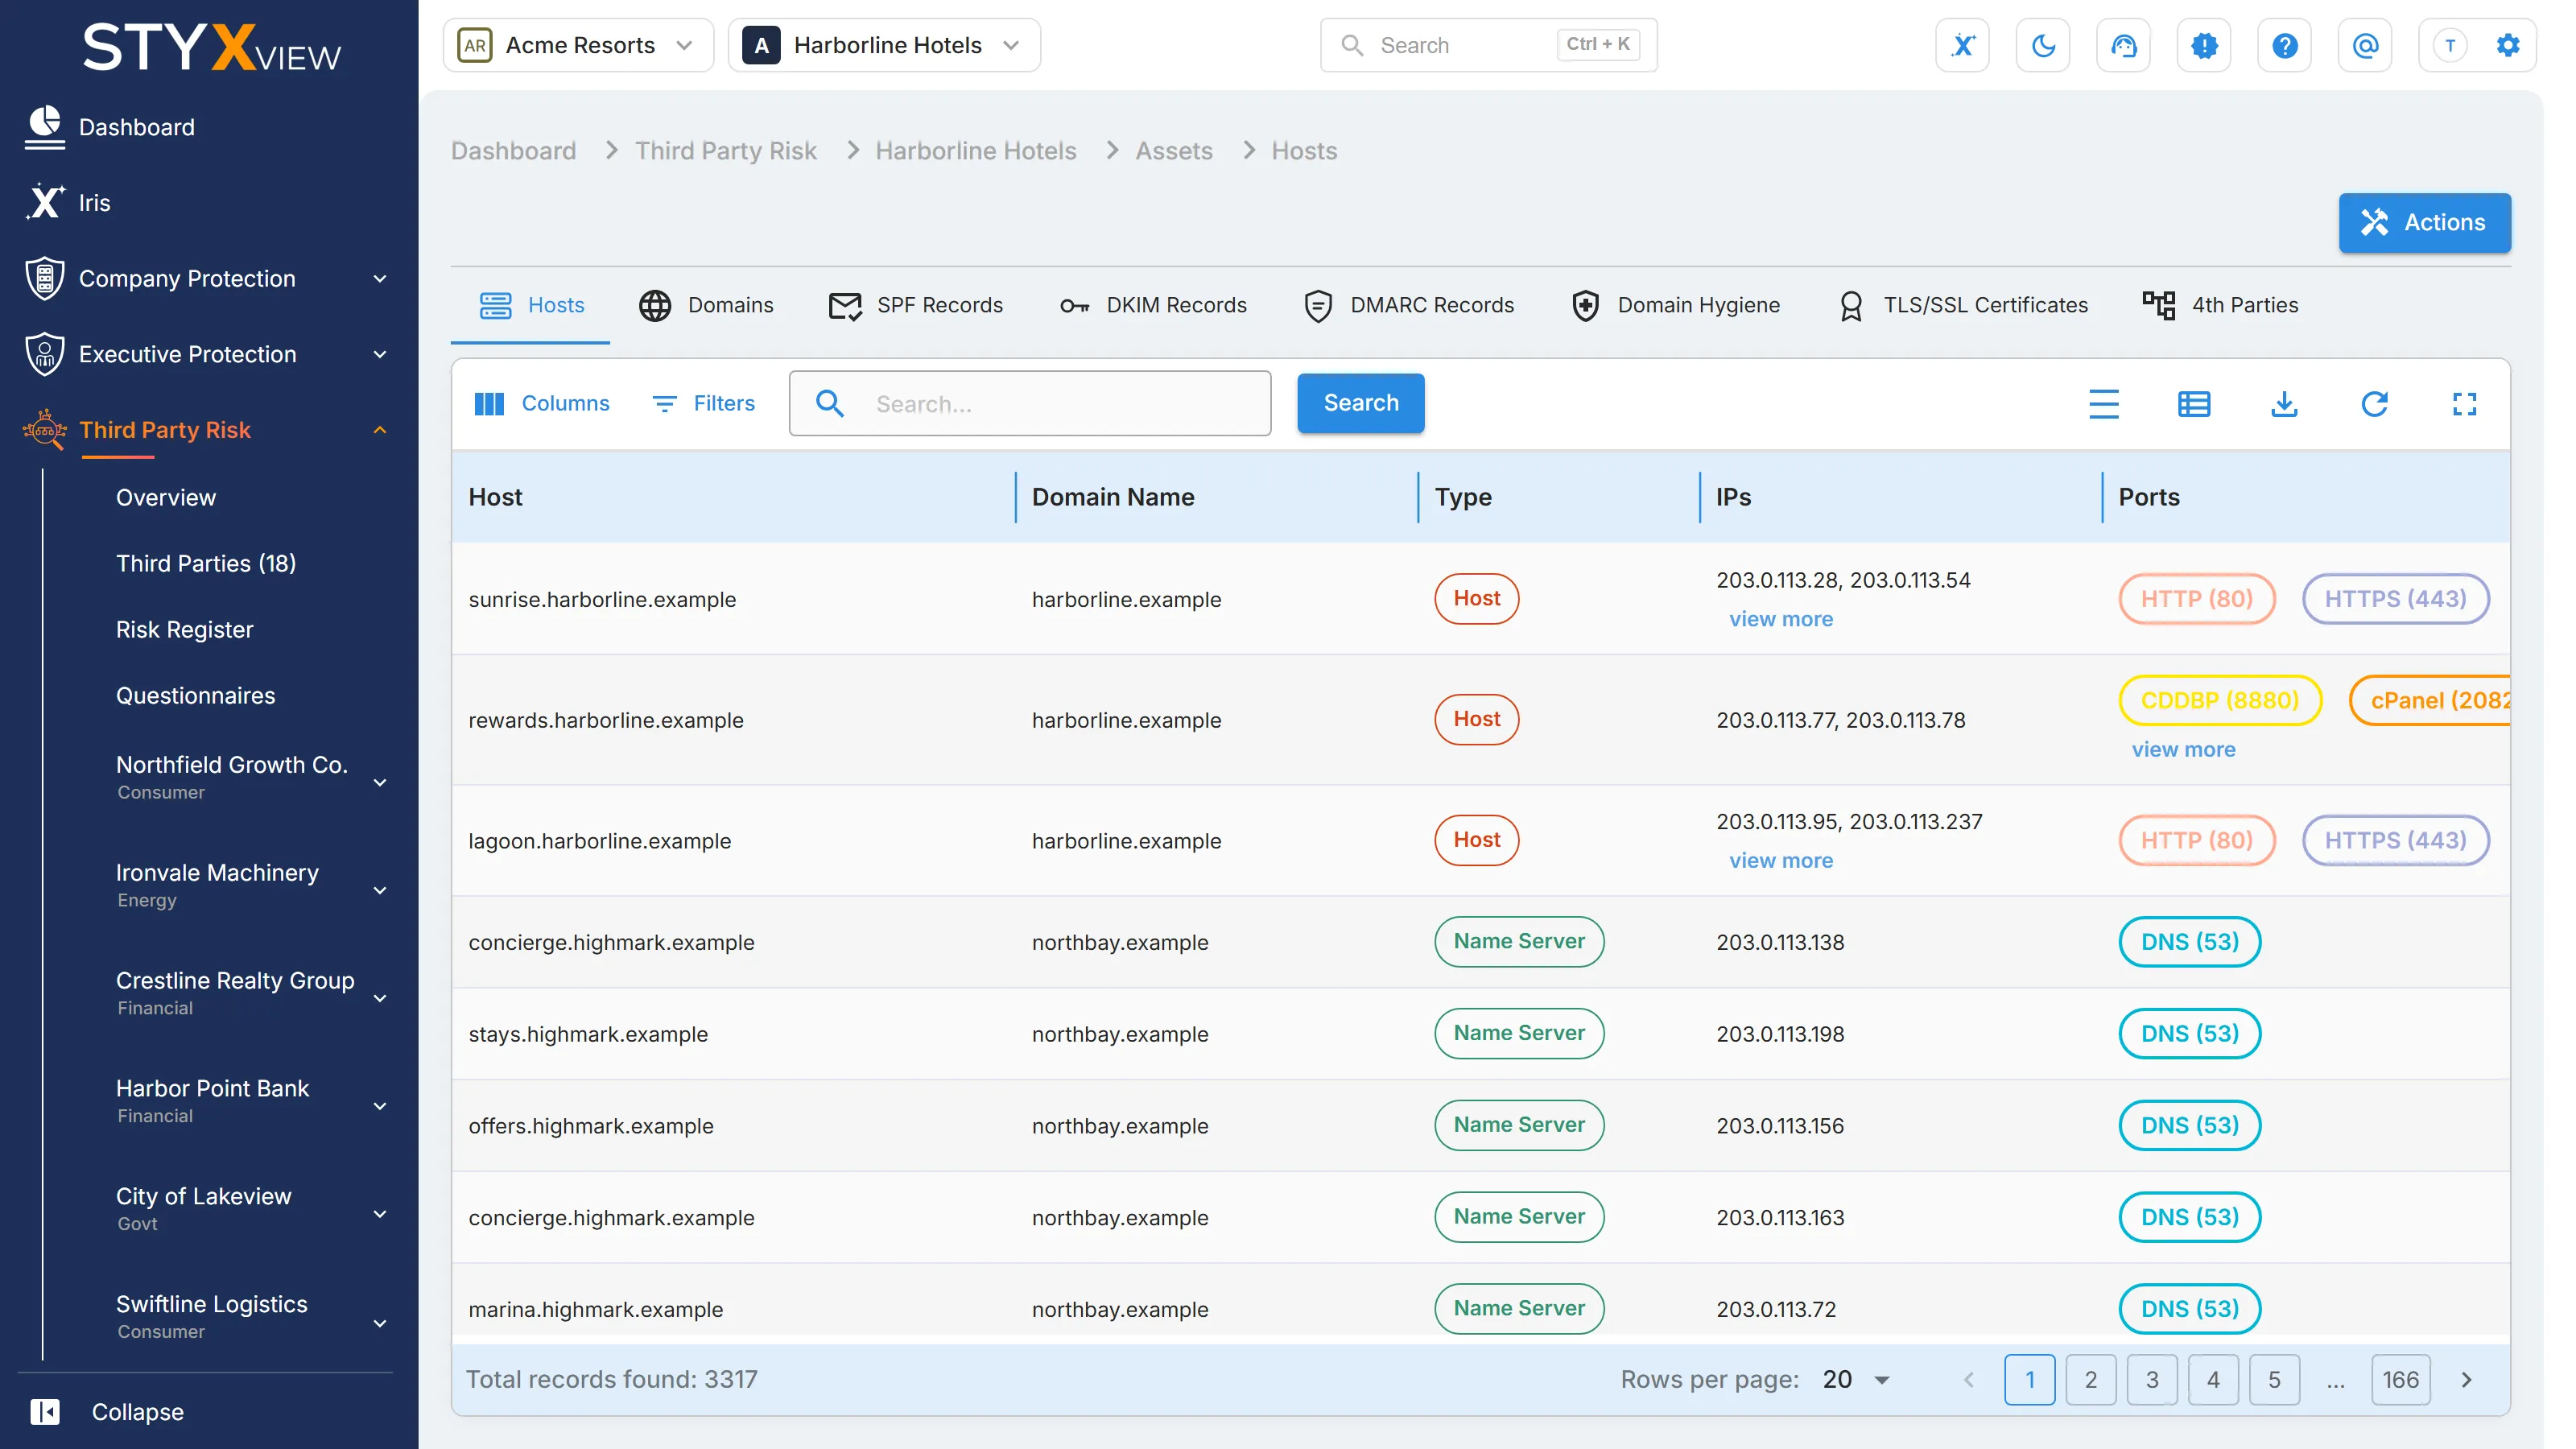The image size is (2576, 1449).
Task: Toggle dark mode moon icon
Action: pyautogui.click(x=2043, y=45)
